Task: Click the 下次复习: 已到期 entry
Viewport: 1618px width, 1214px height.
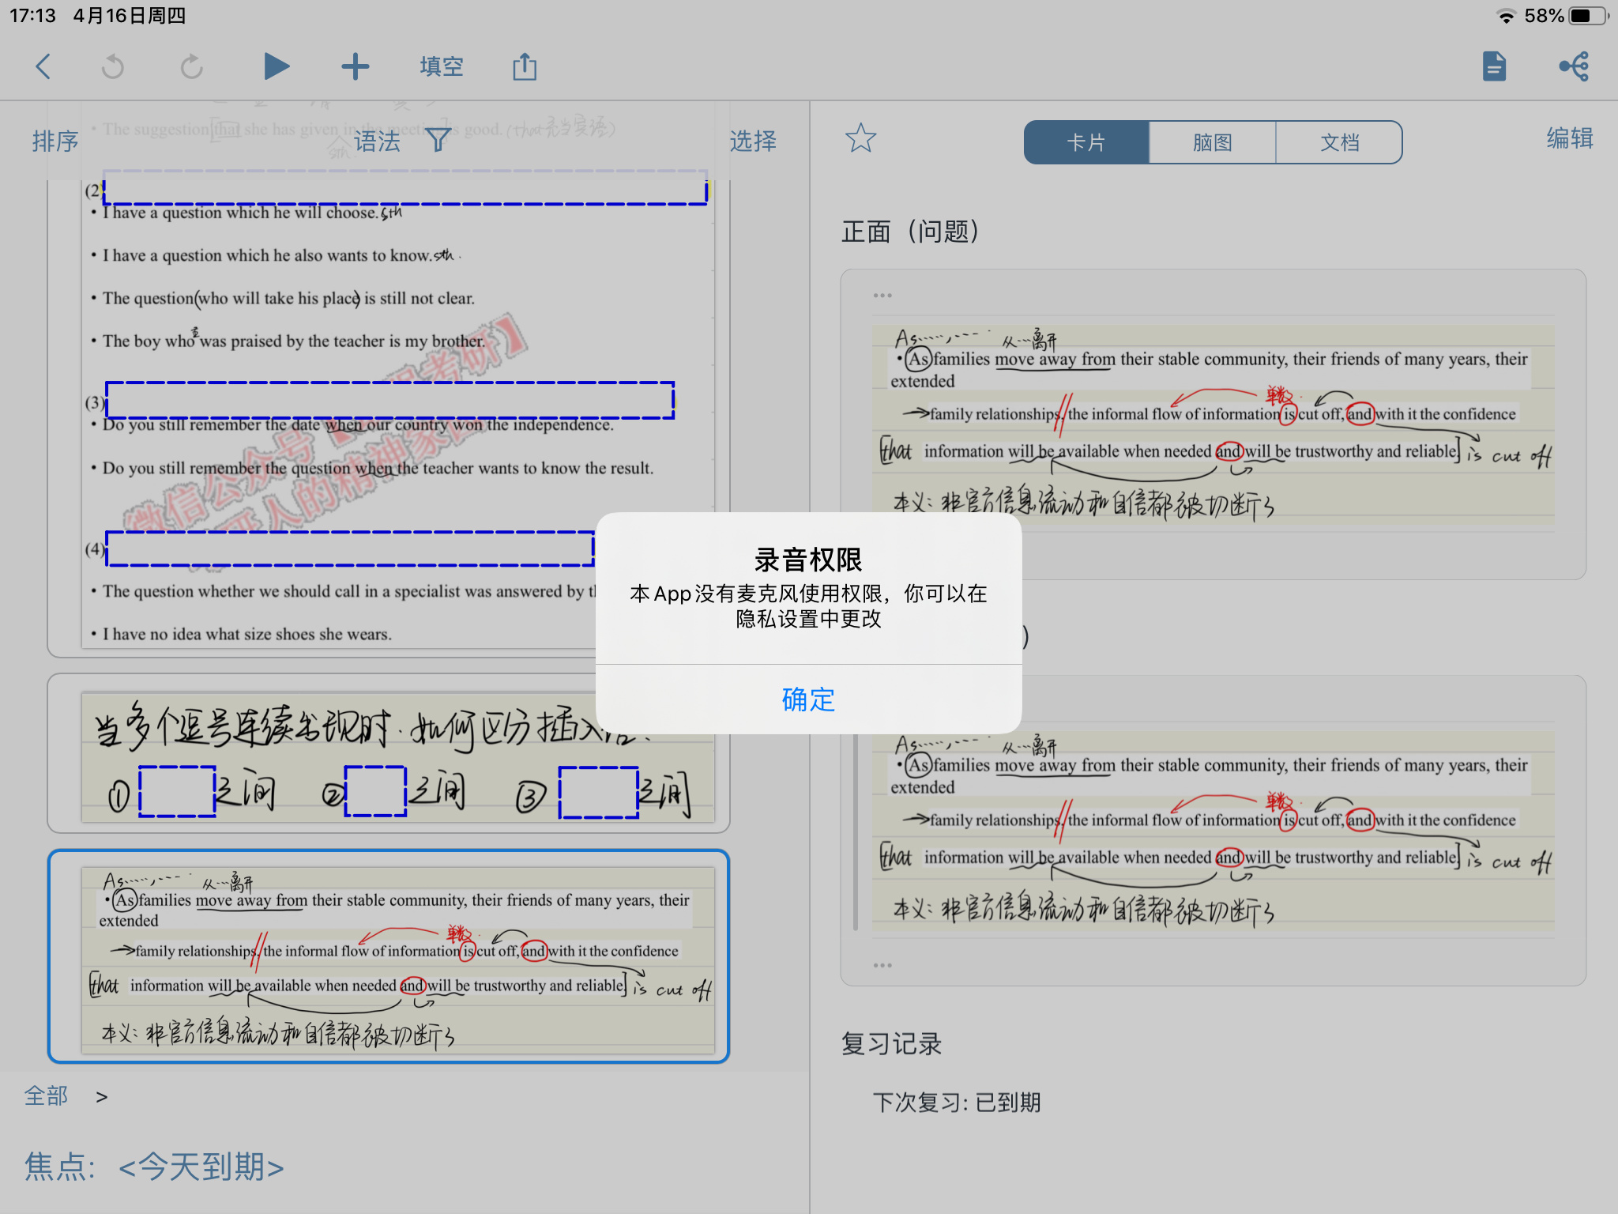Action: pyautogui.click(x=957, y=1103)
